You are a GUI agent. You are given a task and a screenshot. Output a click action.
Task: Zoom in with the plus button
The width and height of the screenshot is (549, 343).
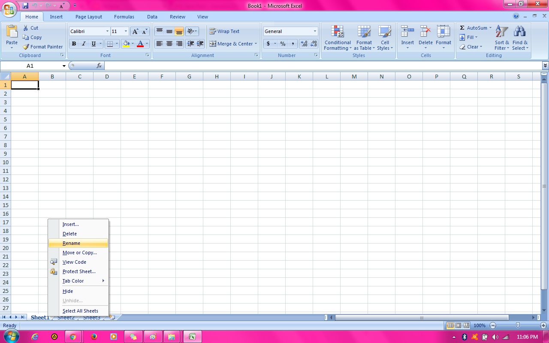(543, 325)
